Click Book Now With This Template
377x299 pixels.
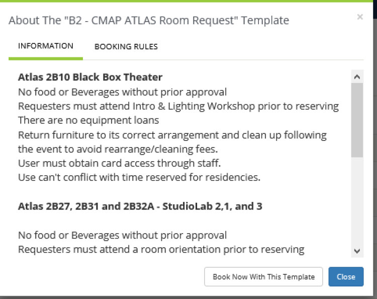pyautogui.click(x=263, y=277)
